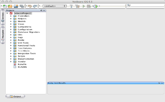The width and height of the screenshot is (165, 102).
Task: Click the Rakefile file icon
Action: coord(15,64)
